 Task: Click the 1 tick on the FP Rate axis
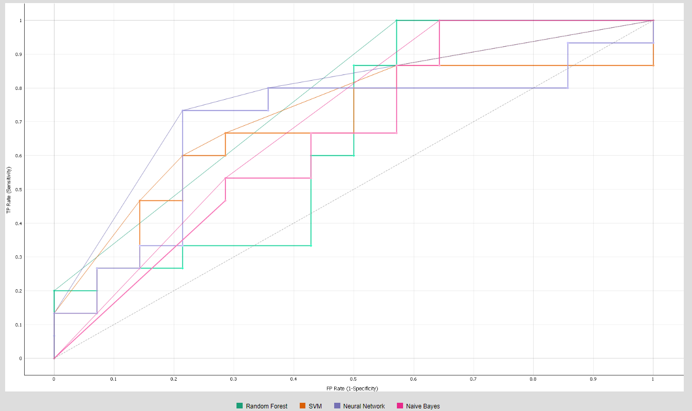coord(653,379)
